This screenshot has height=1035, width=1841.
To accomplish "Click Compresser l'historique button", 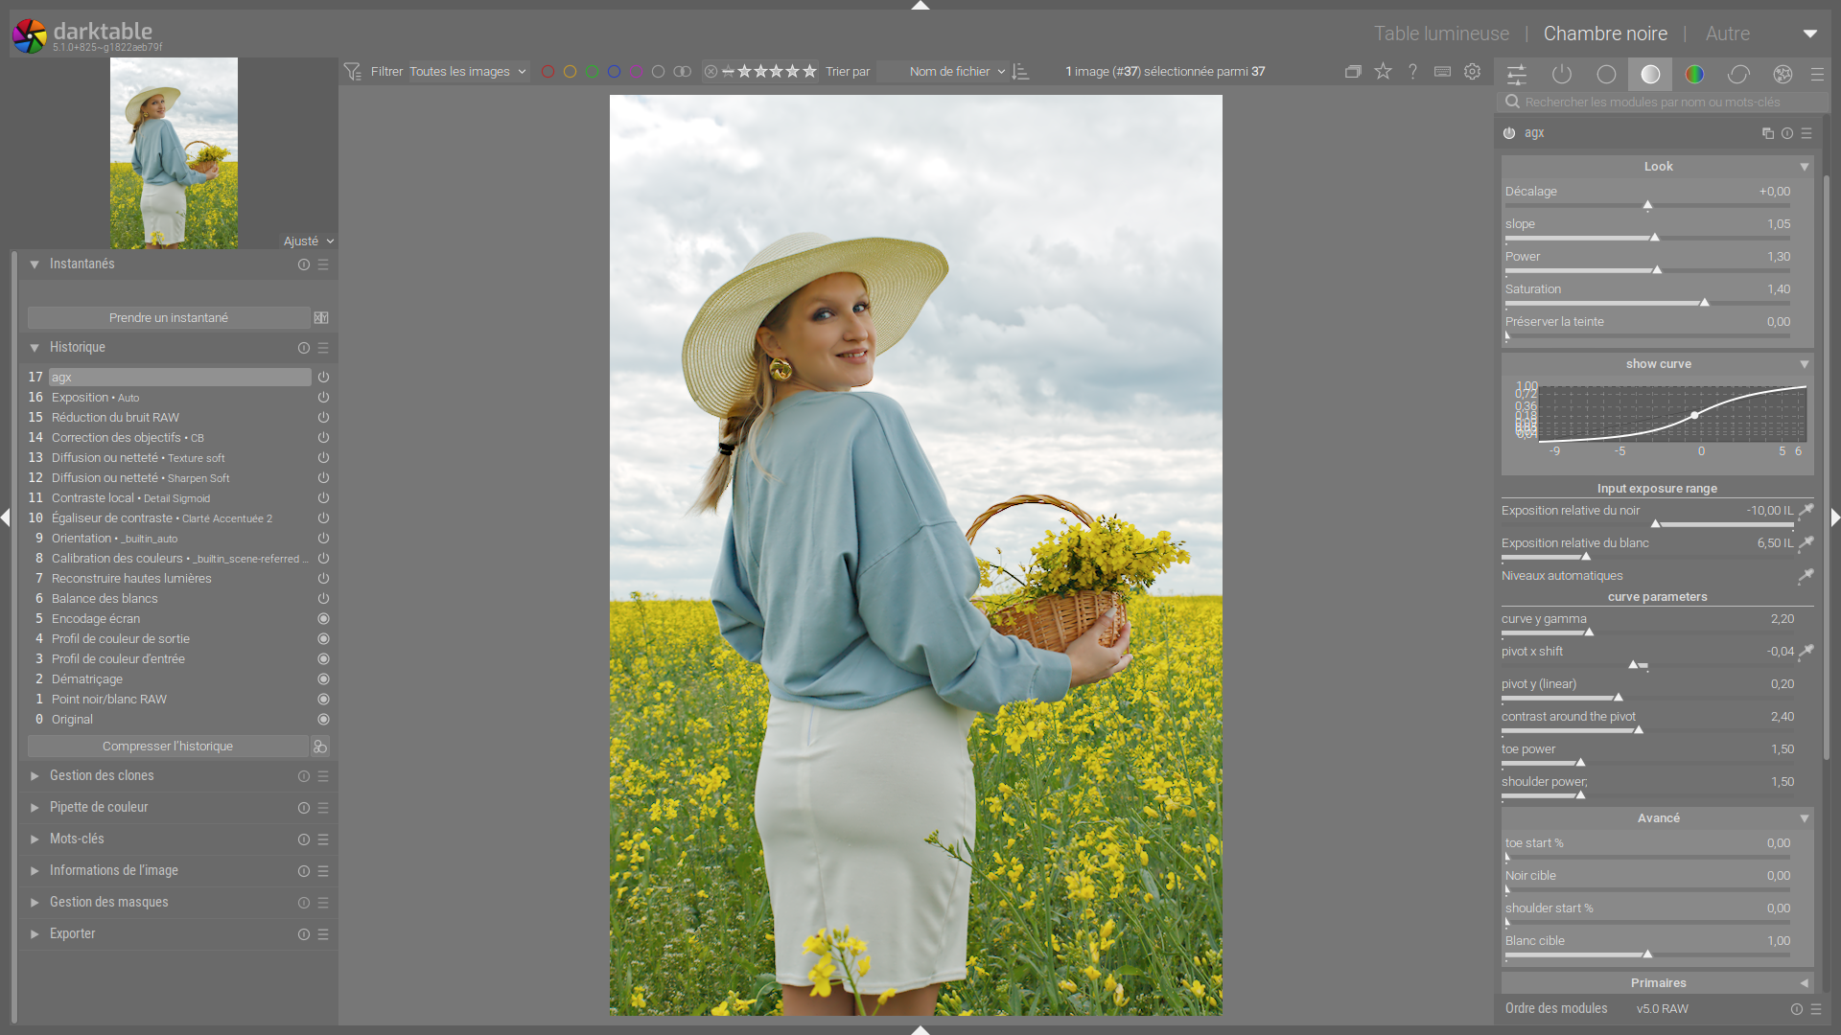I will (168, 746).
